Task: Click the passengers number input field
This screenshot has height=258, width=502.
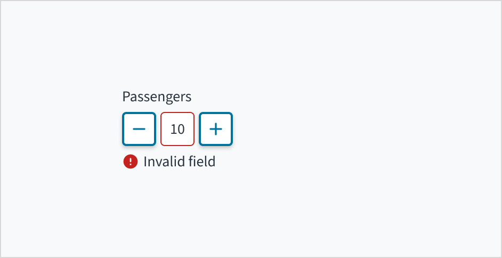Action: click(x=177, y=129)
